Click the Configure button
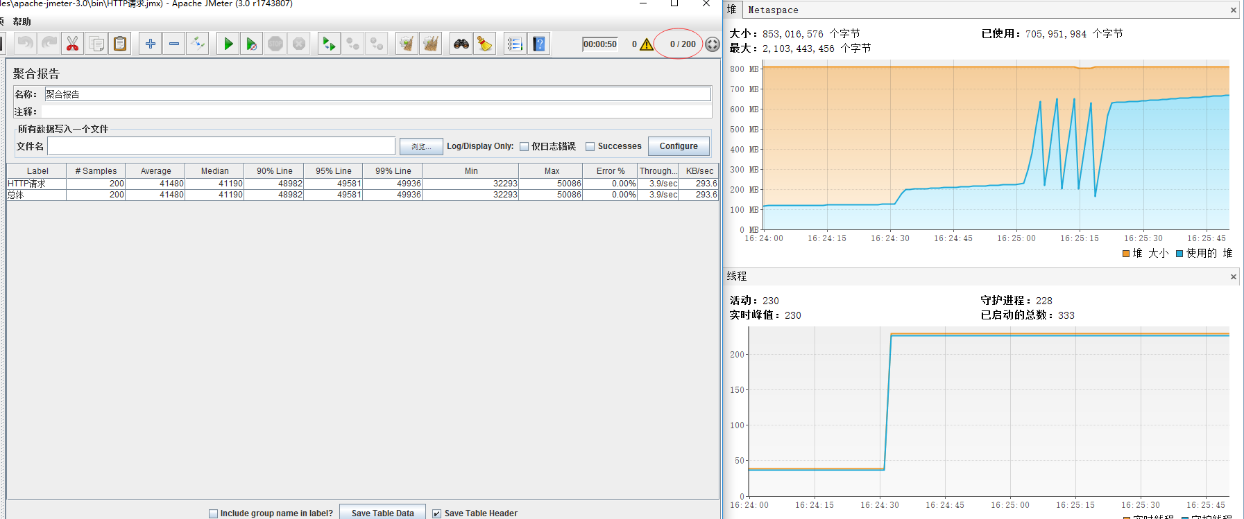Screen dimensions: 1244x519 tap(679, 146)
